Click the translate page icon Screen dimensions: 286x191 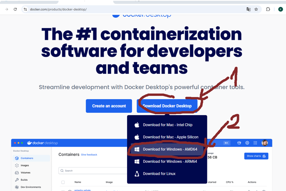point(248,9)
